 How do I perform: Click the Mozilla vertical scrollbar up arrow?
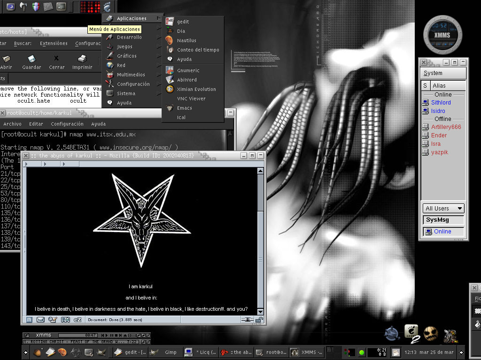260,171
